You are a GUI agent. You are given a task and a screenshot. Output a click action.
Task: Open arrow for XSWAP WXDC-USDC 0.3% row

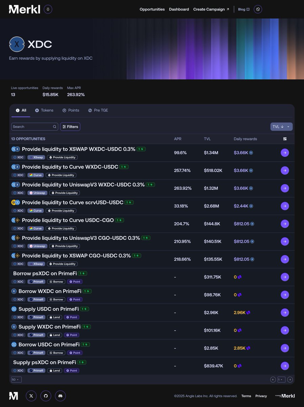coord(285,153)
